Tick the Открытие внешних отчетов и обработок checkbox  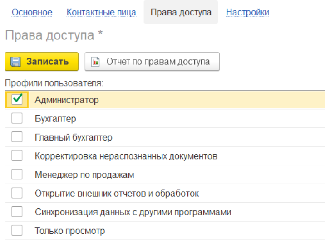[x=17, y=194]
